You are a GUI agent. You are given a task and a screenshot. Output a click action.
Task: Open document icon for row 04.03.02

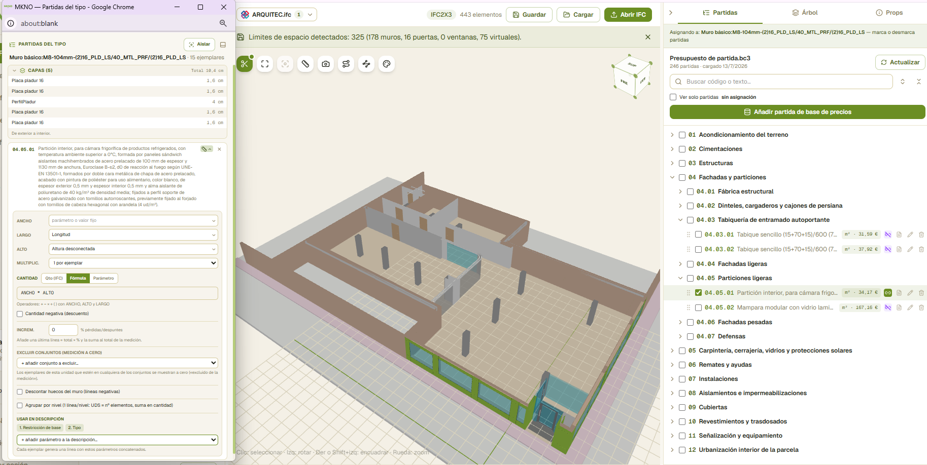(899, 249)
